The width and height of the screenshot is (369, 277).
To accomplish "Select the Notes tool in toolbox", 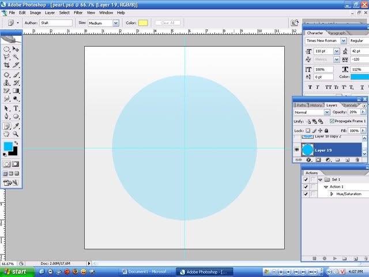I will point(6,126).
